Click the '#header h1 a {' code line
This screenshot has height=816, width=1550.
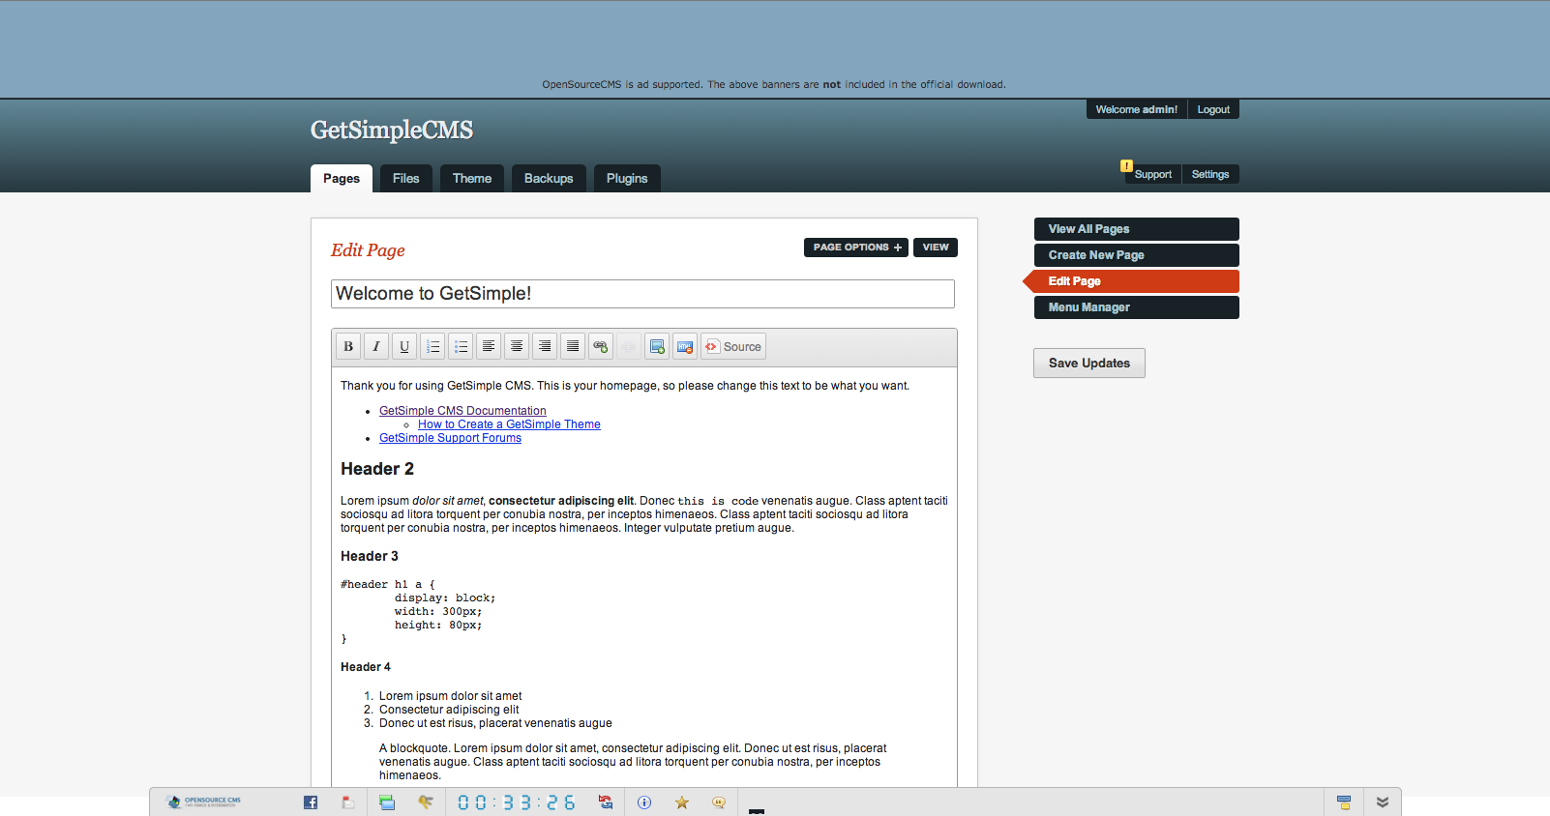tap(388, 585)
